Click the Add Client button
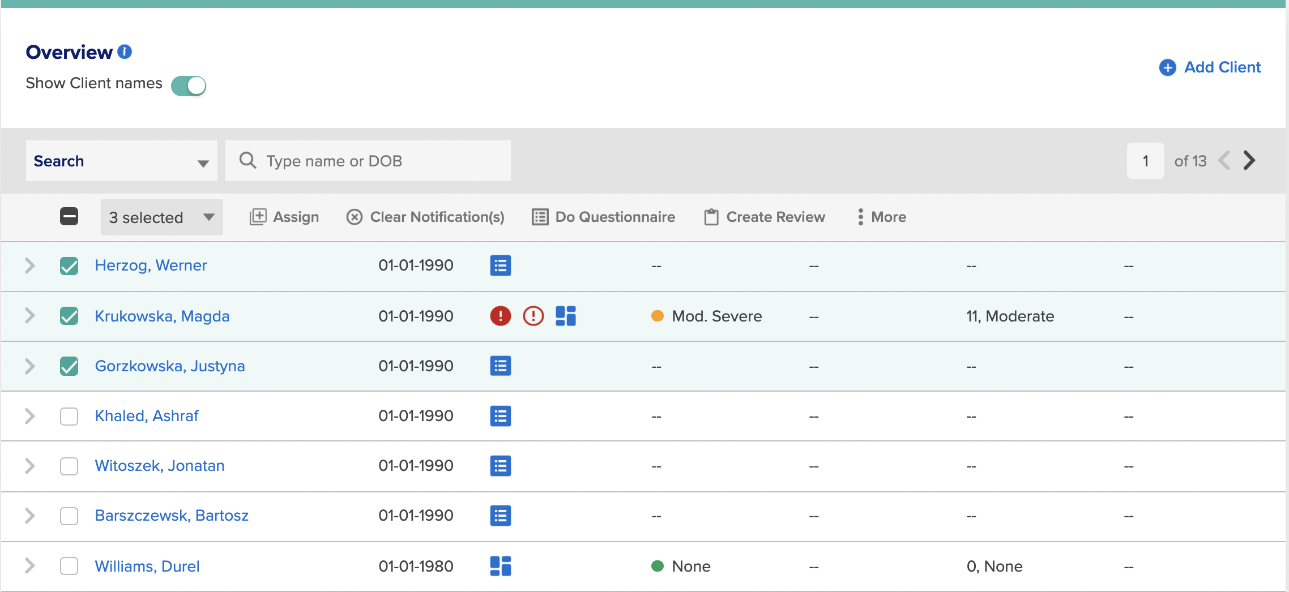Viewport: 1289px width, 592px height. coord(1210,67)
